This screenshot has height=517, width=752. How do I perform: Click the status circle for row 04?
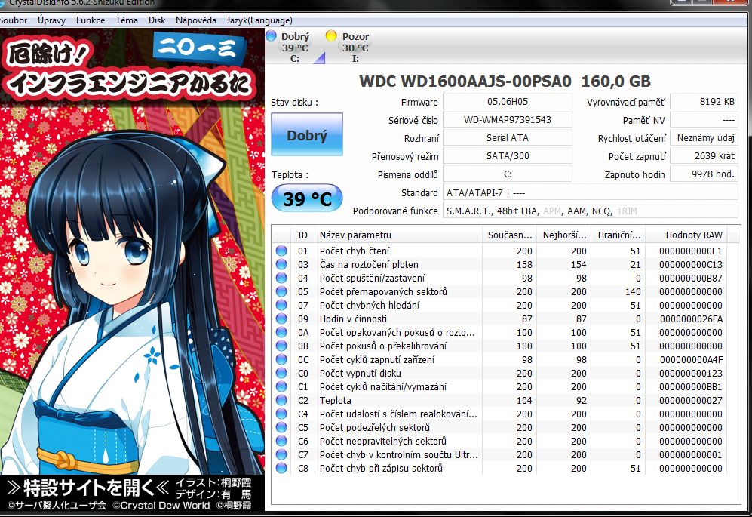(x=281, y=278)
